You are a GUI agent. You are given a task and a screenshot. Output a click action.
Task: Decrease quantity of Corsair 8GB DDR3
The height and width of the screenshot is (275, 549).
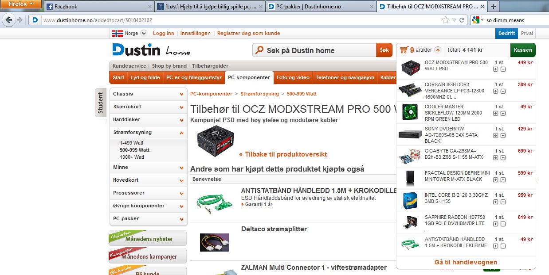coord(503,92)
